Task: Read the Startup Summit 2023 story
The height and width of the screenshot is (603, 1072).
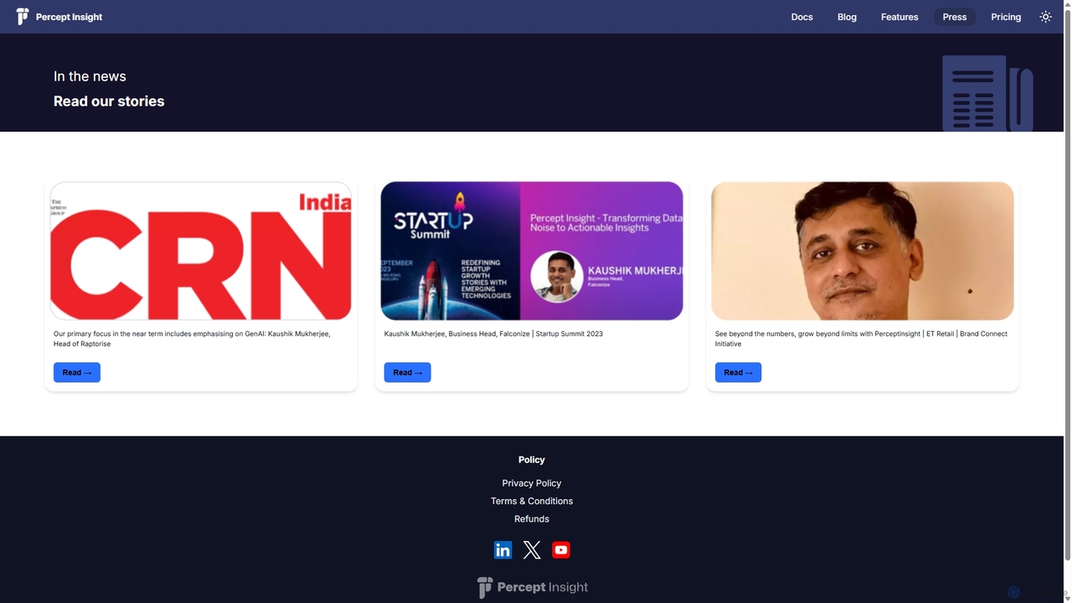Action: [x=408, y=373]
